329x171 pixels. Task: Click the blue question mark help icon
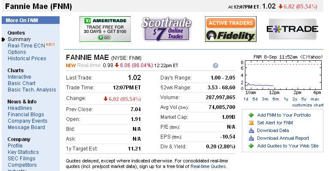click(215, 66)
